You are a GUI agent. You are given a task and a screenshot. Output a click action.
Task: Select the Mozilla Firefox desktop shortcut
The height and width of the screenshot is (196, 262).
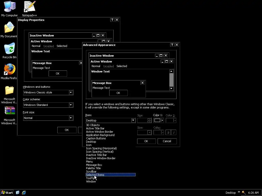coord(9,71)
